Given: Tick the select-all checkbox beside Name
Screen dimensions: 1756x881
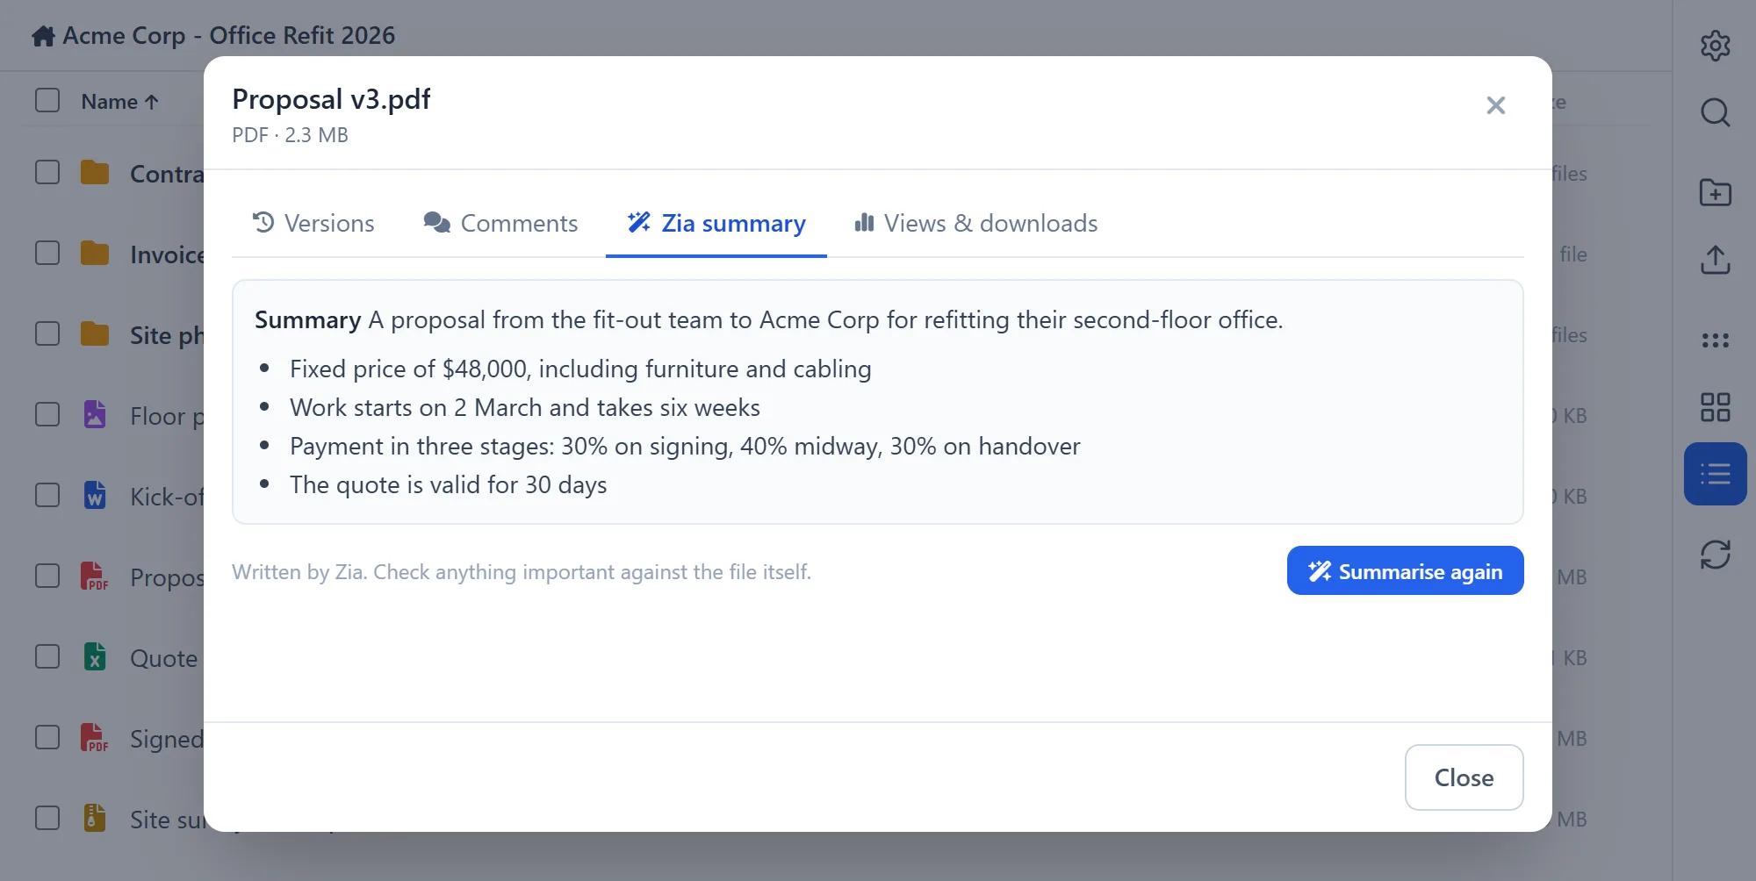Looking at the screenshot, I should (x=47, y=100).
